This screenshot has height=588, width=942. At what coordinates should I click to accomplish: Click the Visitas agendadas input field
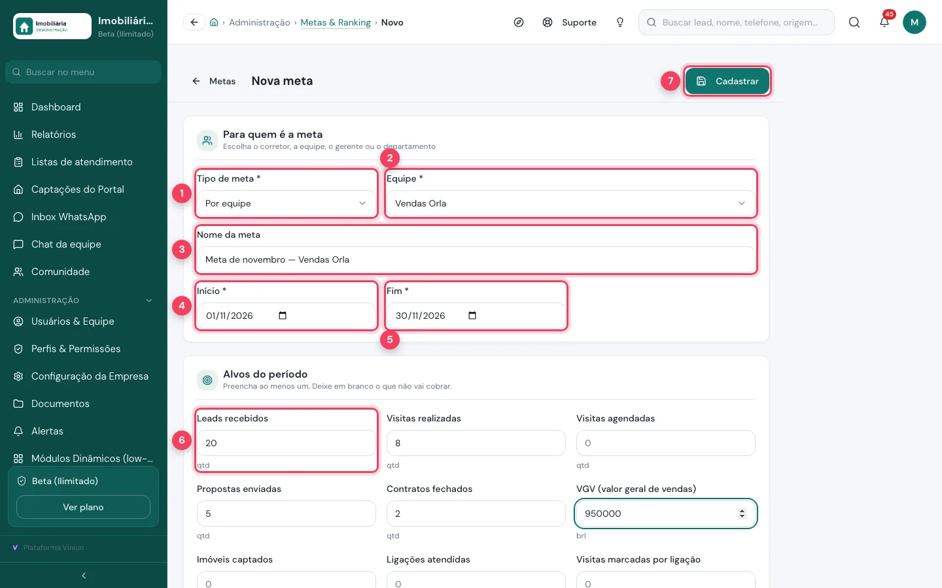pos(666,443)
